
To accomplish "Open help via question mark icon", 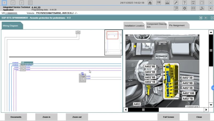I will pyautogui.click(x=185, y=3).
